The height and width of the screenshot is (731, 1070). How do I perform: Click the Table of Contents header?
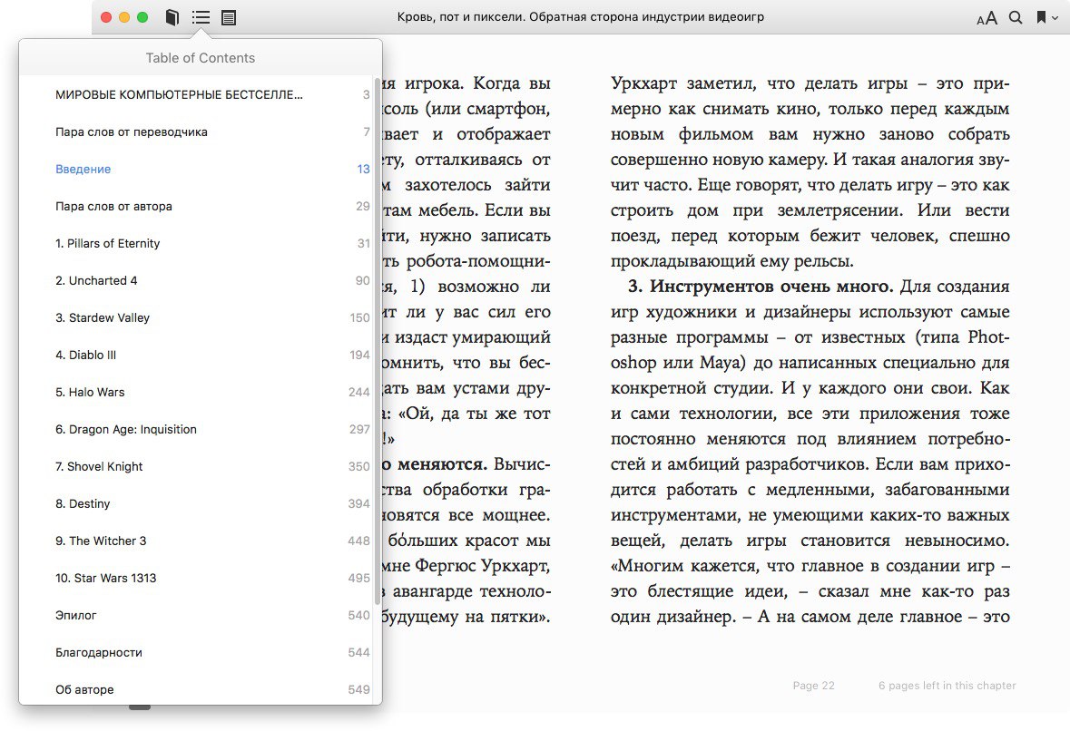pyautogui.click(x=201, y=58)
